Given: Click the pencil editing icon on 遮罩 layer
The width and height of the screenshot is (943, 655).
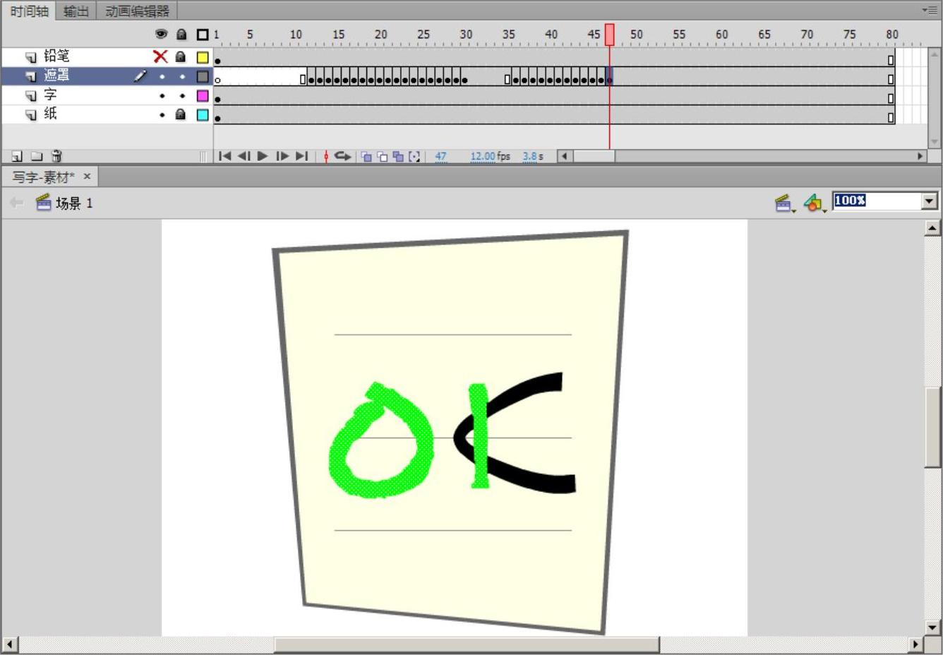Looking at the screenshot, I should [x=141, y=76].
